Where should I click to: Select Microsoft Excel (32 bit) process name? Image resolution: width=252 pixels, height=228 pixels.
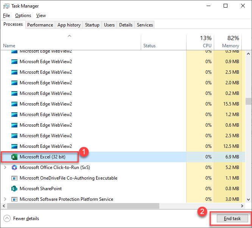click(42, 157)
